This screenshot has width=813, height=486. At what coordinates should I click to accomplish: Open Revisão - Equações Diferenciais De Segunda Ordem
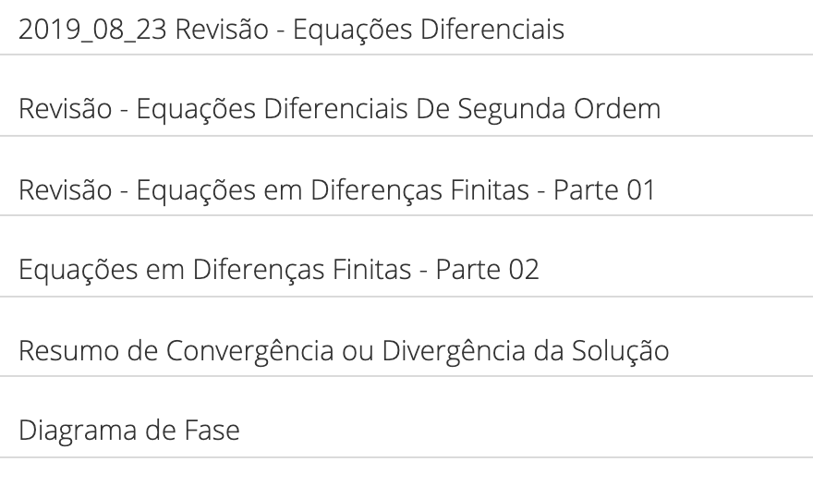coord(340,109)
